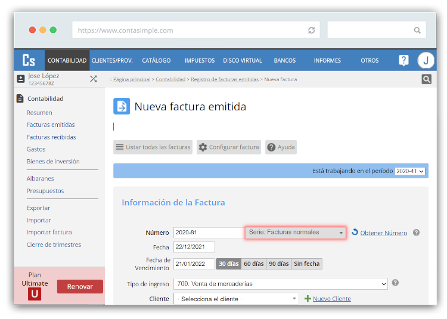The height and width of the screenshot is (319, 447).
Task: Click the help icon beside Tipo de ingreso
Action: [x=395, y=283]
